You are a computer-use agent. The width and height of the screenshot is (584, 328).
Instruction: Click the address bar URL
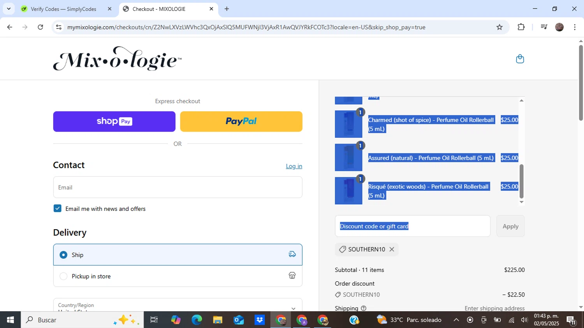click(x=246, y=27)
